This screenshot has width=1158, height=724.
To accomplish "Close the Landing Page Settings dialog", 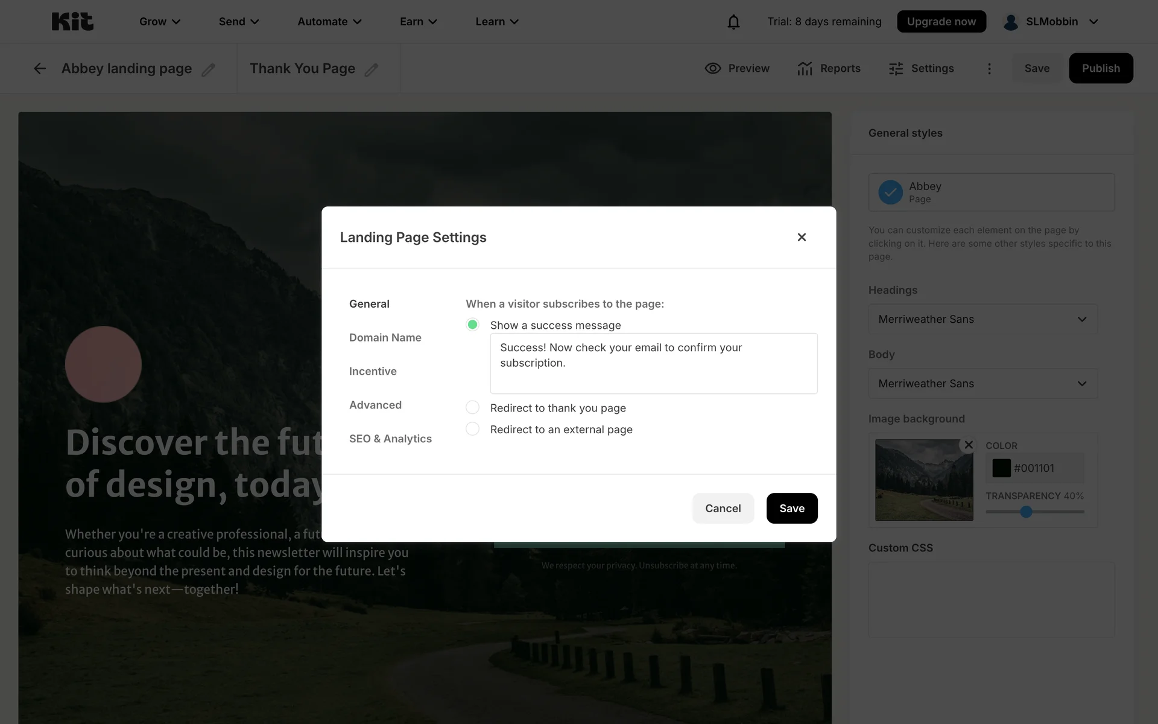I will click(802, 237).
